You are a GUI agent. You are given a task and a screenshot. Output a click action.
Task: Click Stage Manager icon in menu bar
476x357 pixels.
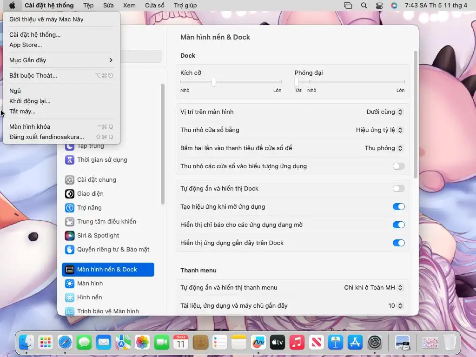tap(348, 6)
